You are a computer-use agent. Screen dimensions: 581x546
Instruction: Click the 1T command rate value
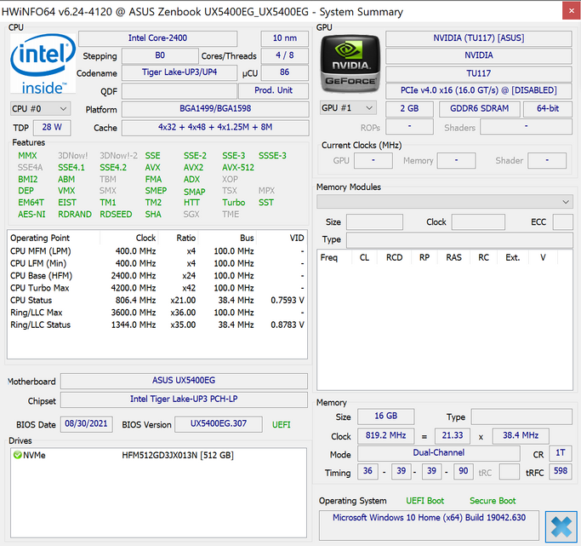pos(561,453)
